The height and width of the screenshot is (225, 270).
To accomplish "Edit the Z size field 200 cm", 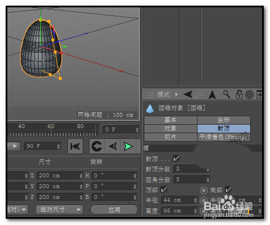I will click(58, 197).
